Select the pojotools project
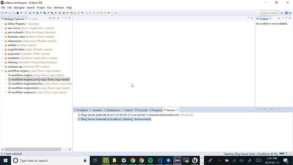 (27, 54)
